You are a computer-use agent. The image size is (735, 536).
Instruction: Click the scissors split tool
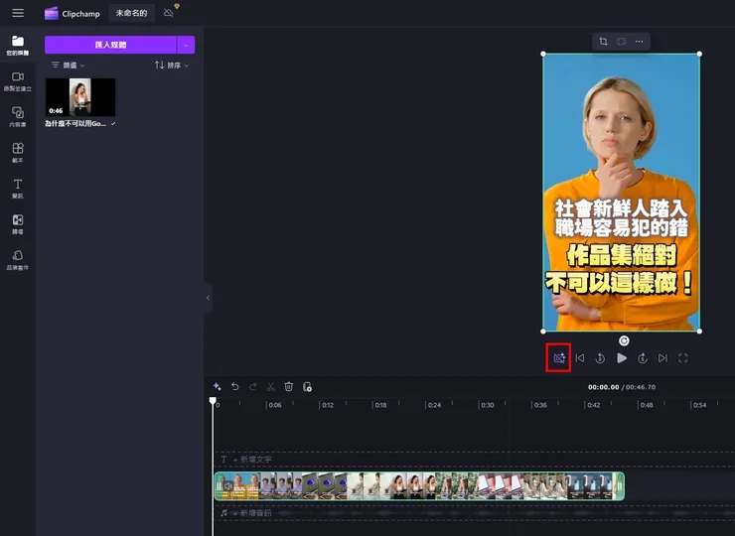[x=270, y=386]
